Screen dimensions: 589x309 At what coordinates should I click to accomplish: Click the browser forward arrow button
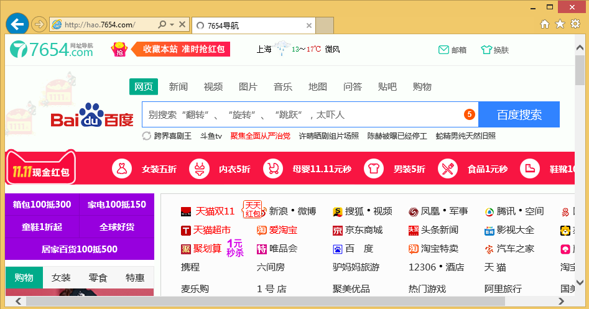pos(39,25)
